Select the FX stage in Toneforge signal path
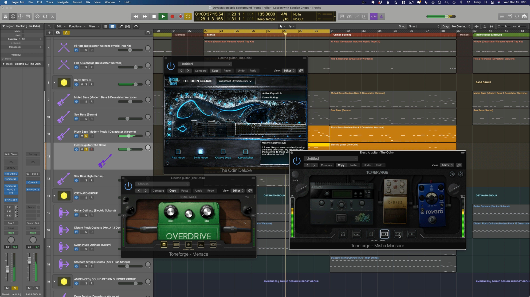Viewport: 530px width, 297px height. click(x=384, y=234)
